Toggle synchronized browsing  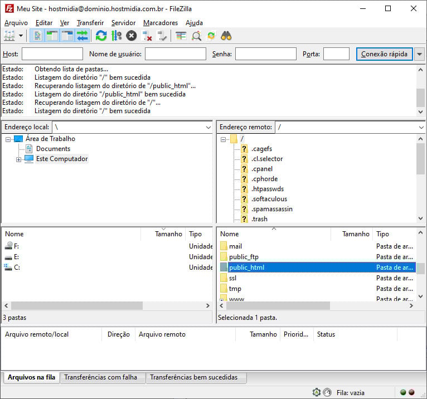click(211, 36)
